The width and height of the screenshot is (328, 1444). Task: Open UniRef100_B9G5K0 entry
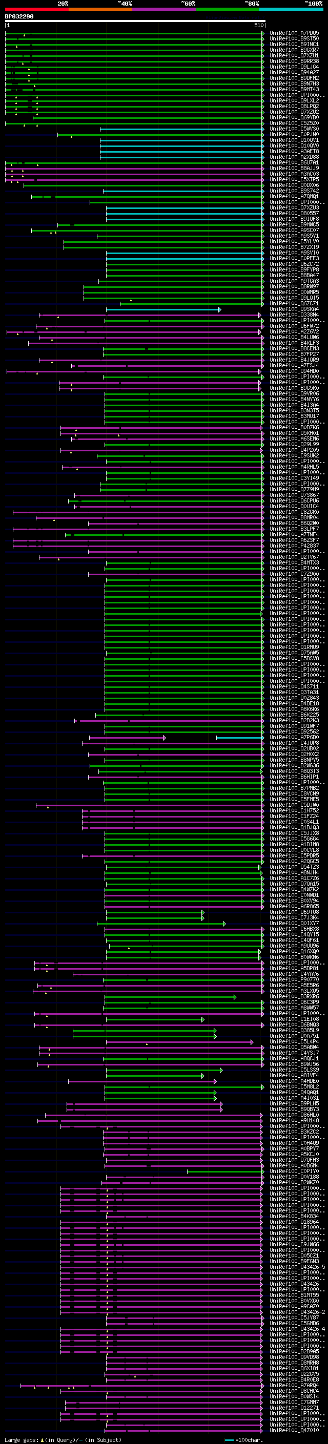(294, 388)
